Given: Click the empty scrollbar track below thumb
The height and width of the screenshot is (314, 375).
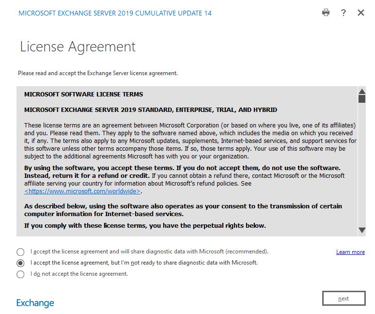Looking at the screenshot, I should click(x=361, y=165).
